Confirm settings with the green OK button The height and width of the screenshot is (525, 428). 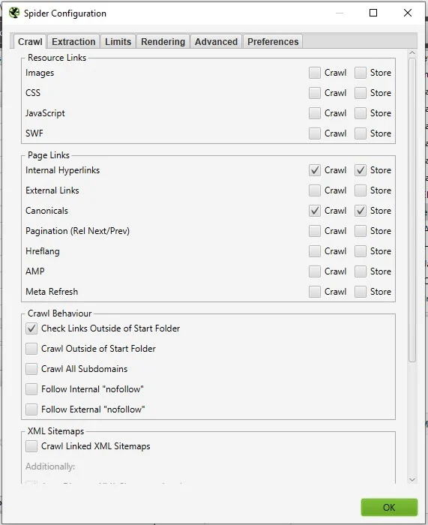coord(389,507)
